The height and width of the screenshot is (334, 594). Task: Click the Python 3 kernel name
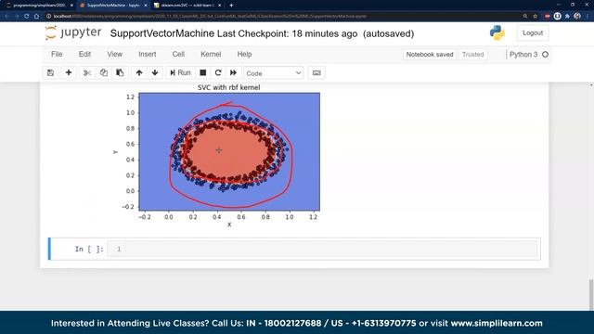point(523,55)
